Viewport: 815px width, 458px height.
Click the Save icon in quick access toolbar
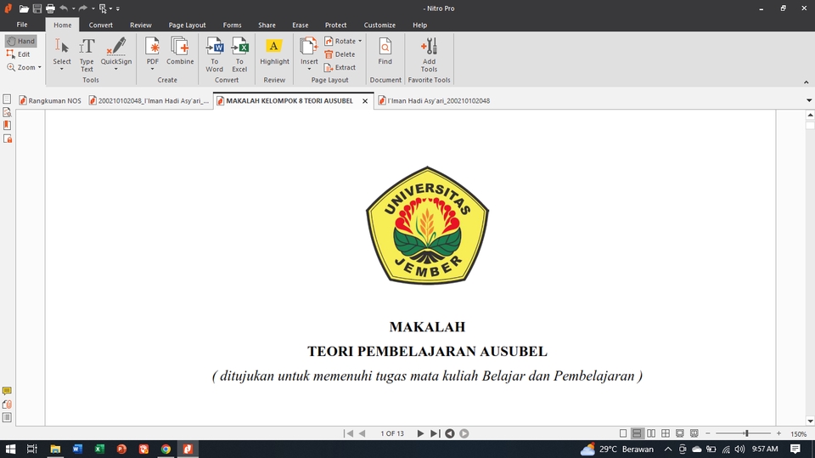click(37, 8)
